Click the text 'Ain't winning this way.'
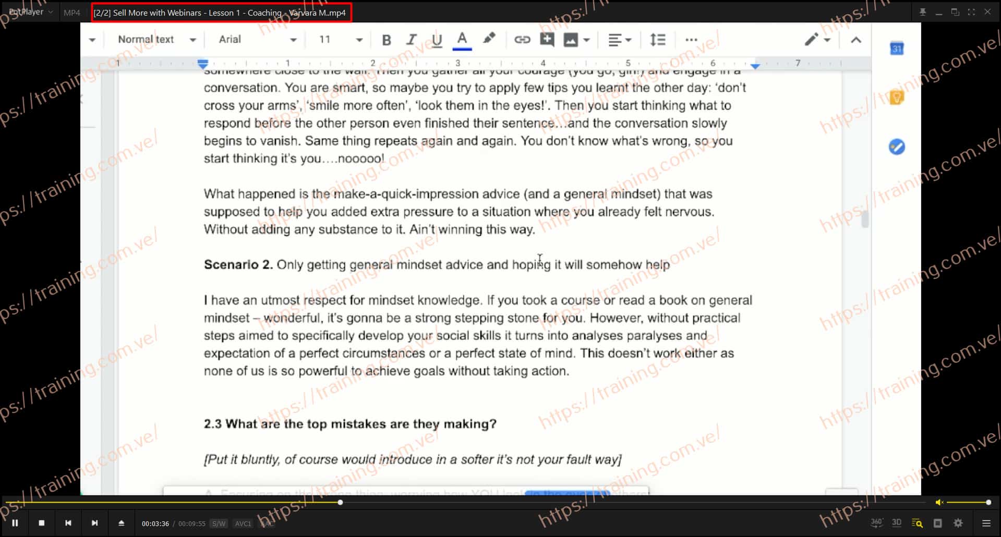 tap(472, 229)
